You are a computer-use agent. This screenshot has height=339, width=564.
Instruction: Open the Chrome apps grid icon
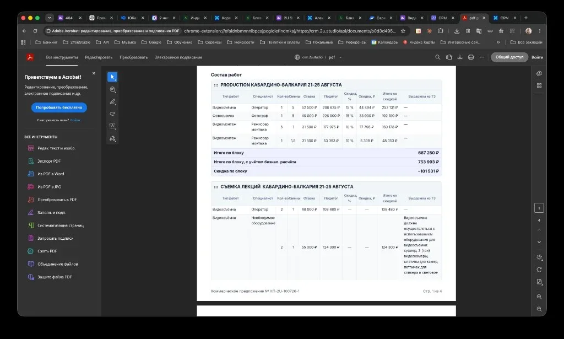click(x=23, y=42)
